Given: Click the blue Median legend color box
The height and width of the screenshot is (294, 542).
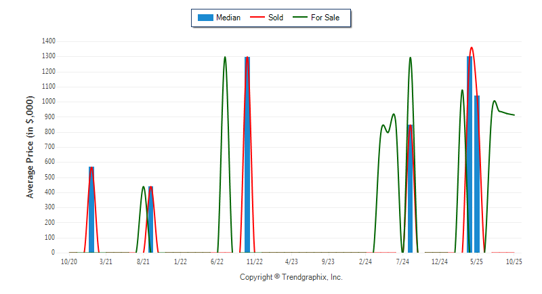Looking at the screenshot, I should (204, 18).
